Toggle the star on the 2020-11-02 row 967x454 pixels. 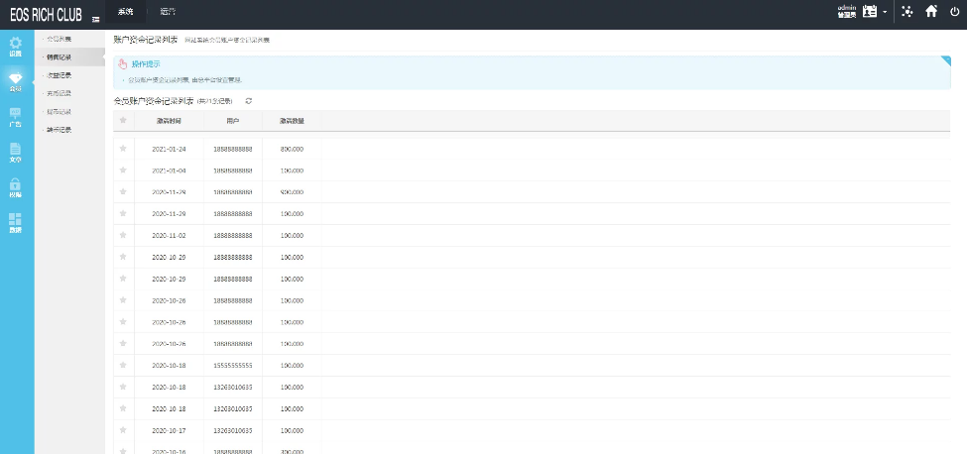[123, 236]
